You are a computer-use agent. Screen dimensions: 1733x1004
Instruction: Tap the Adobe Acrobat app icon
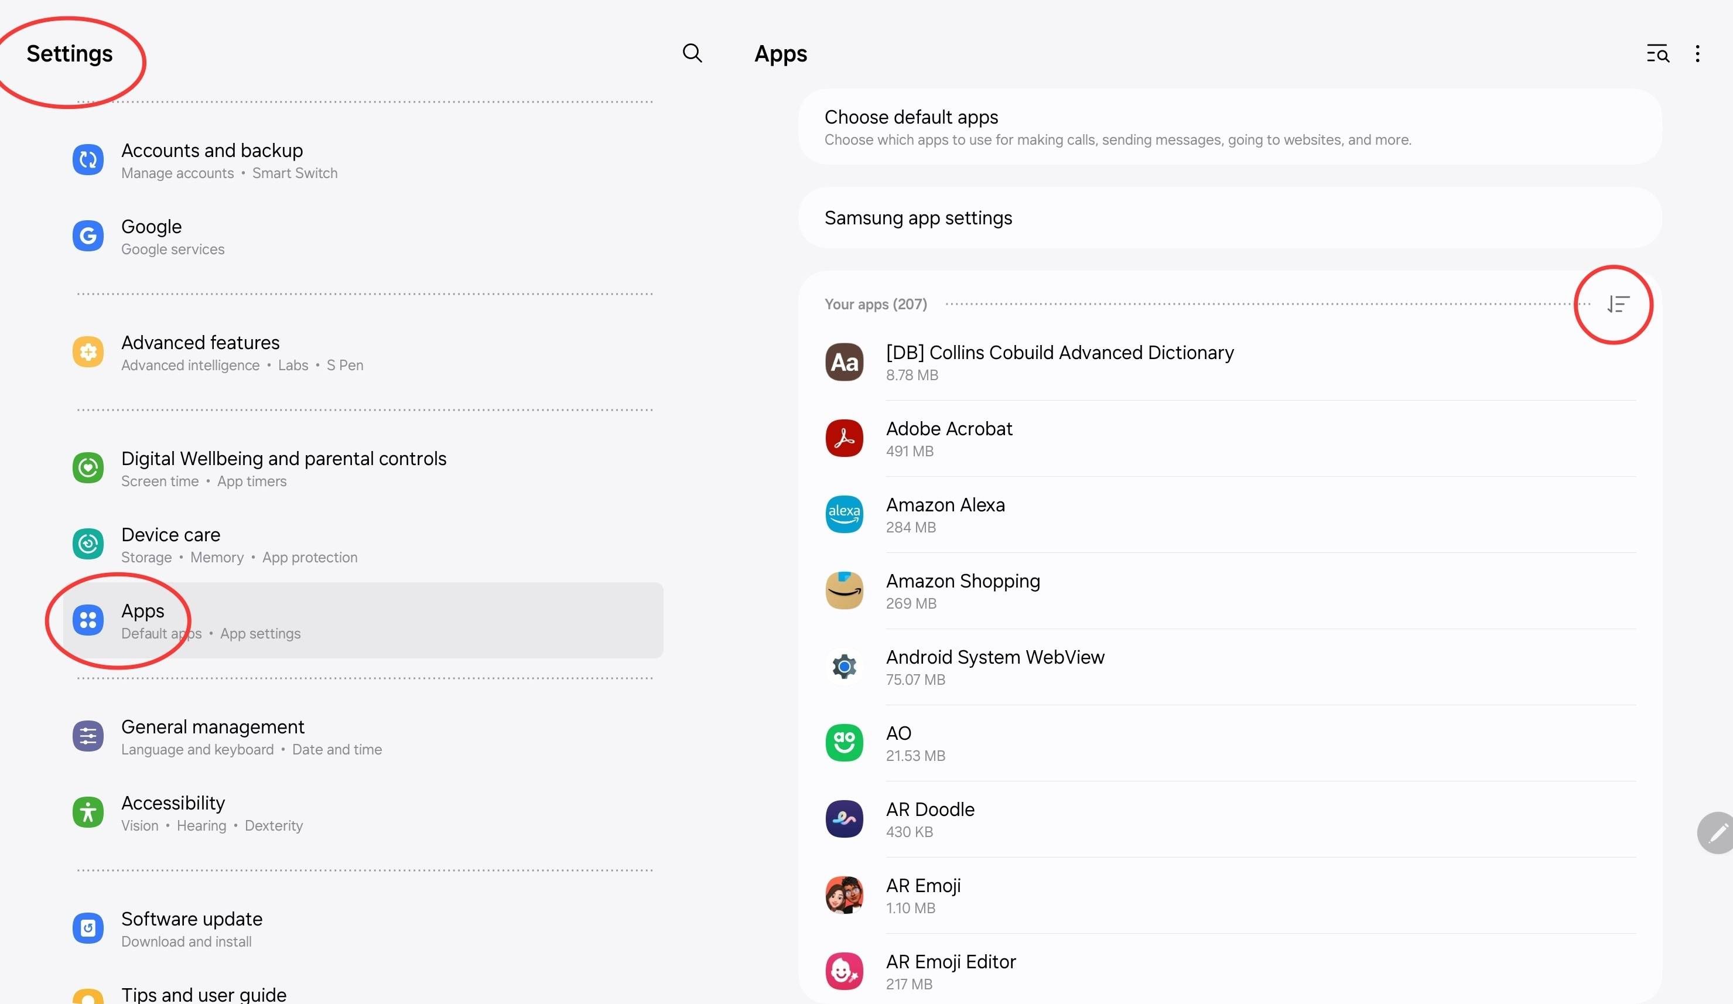[843, 438]
